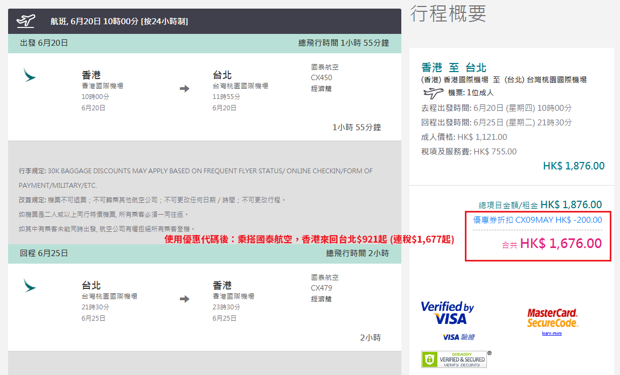Click the return duration 2小時 in the flight card
This screenshot has width=620, height=375.
[371, 338]
